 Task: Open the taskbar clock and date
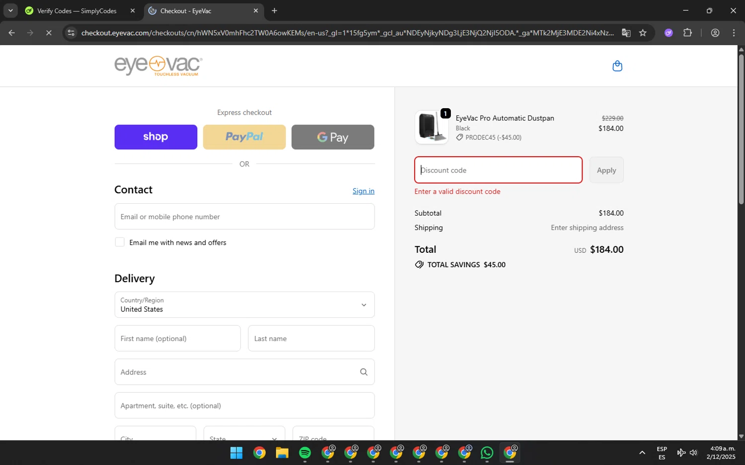[x=721, y=453]
